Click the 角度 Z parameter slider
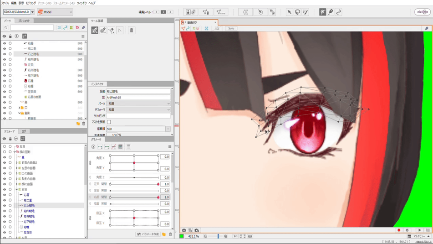 (134, 177)
